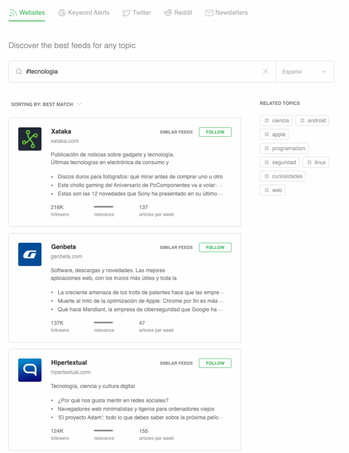The image size is (349, 453).
Task: Click the Hipertextual logo thumbnail
Action: click(30, 370)
